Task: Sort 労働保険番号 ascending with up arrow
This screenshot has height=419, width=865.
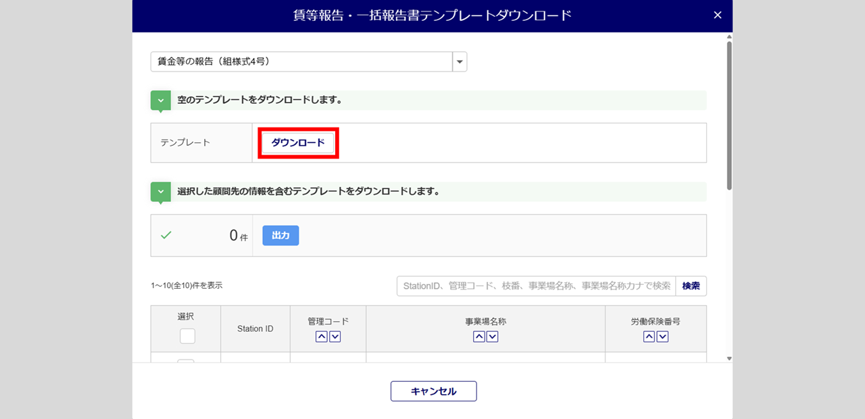Action: (x=649, y=337)
